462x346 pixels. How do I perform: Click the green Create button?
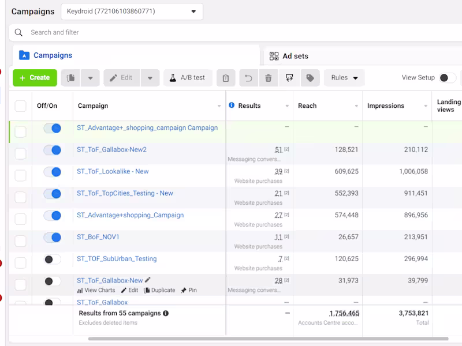(x=35, y=78)
